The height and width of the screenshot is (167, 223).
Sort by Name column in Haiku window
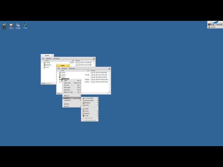tap(69, 71)
